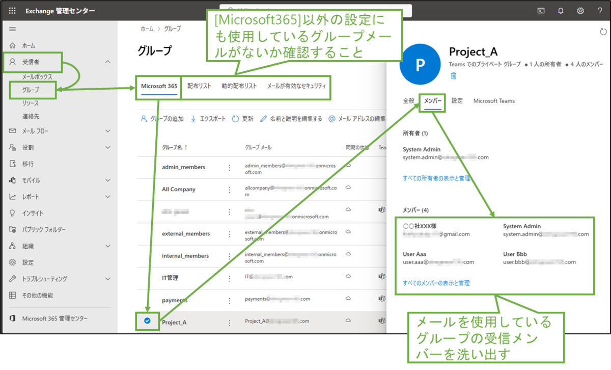
Task: Select IT管理 group name
Action: coord(170,278)
